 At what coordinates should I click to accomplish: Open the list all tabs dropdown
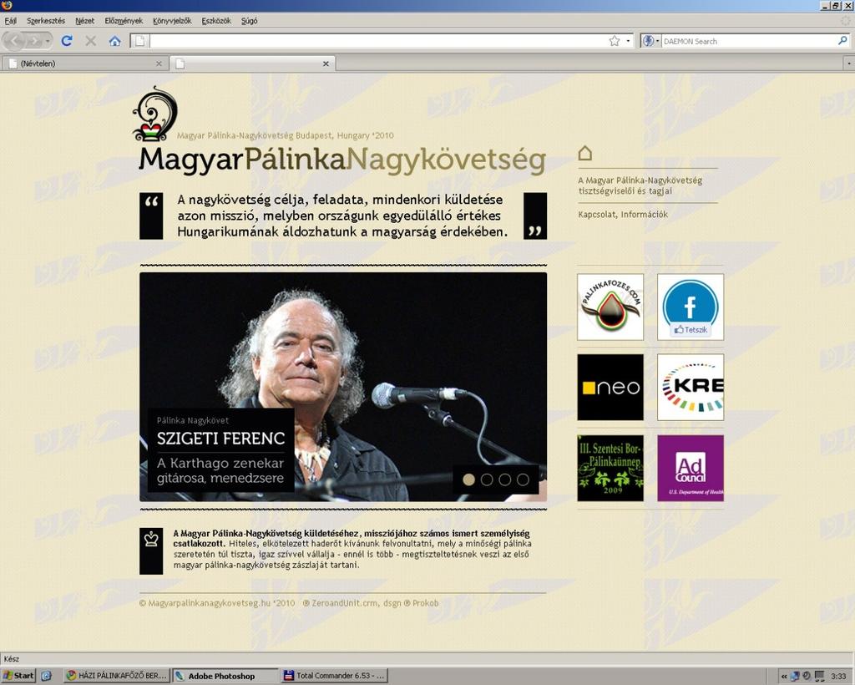coord(848,63)
